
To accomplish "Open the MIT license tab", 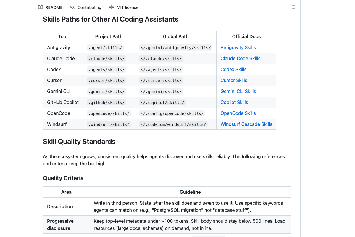I will (124, 7).
